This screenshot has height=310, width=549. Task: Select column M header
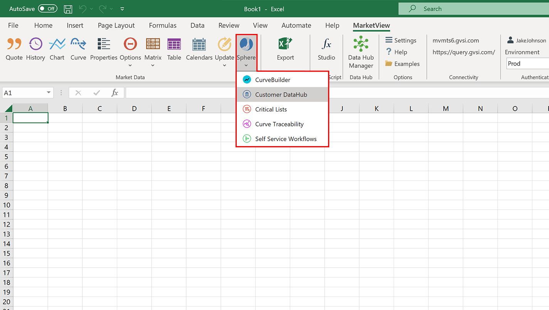click(x=446, y=109)
